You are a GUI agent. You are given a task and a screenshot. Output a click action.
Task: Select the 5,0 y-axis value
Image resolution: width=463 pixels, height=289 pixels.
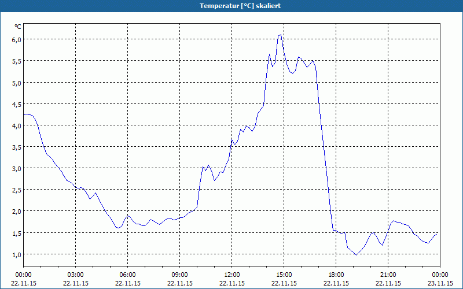coord(17,83)
